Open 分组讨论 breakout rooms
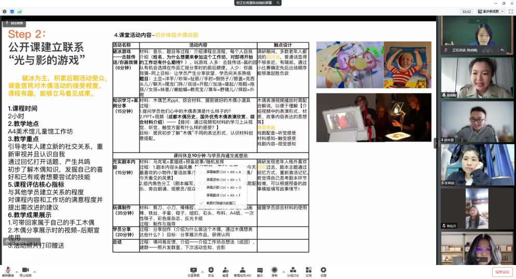 coord(292,270)
